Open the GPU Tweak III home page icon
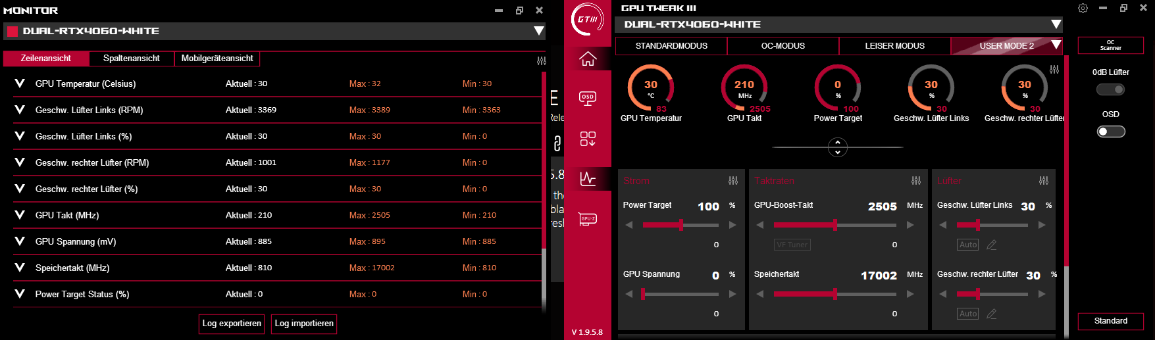This screenshot has height=340, width=1155. 588,59
